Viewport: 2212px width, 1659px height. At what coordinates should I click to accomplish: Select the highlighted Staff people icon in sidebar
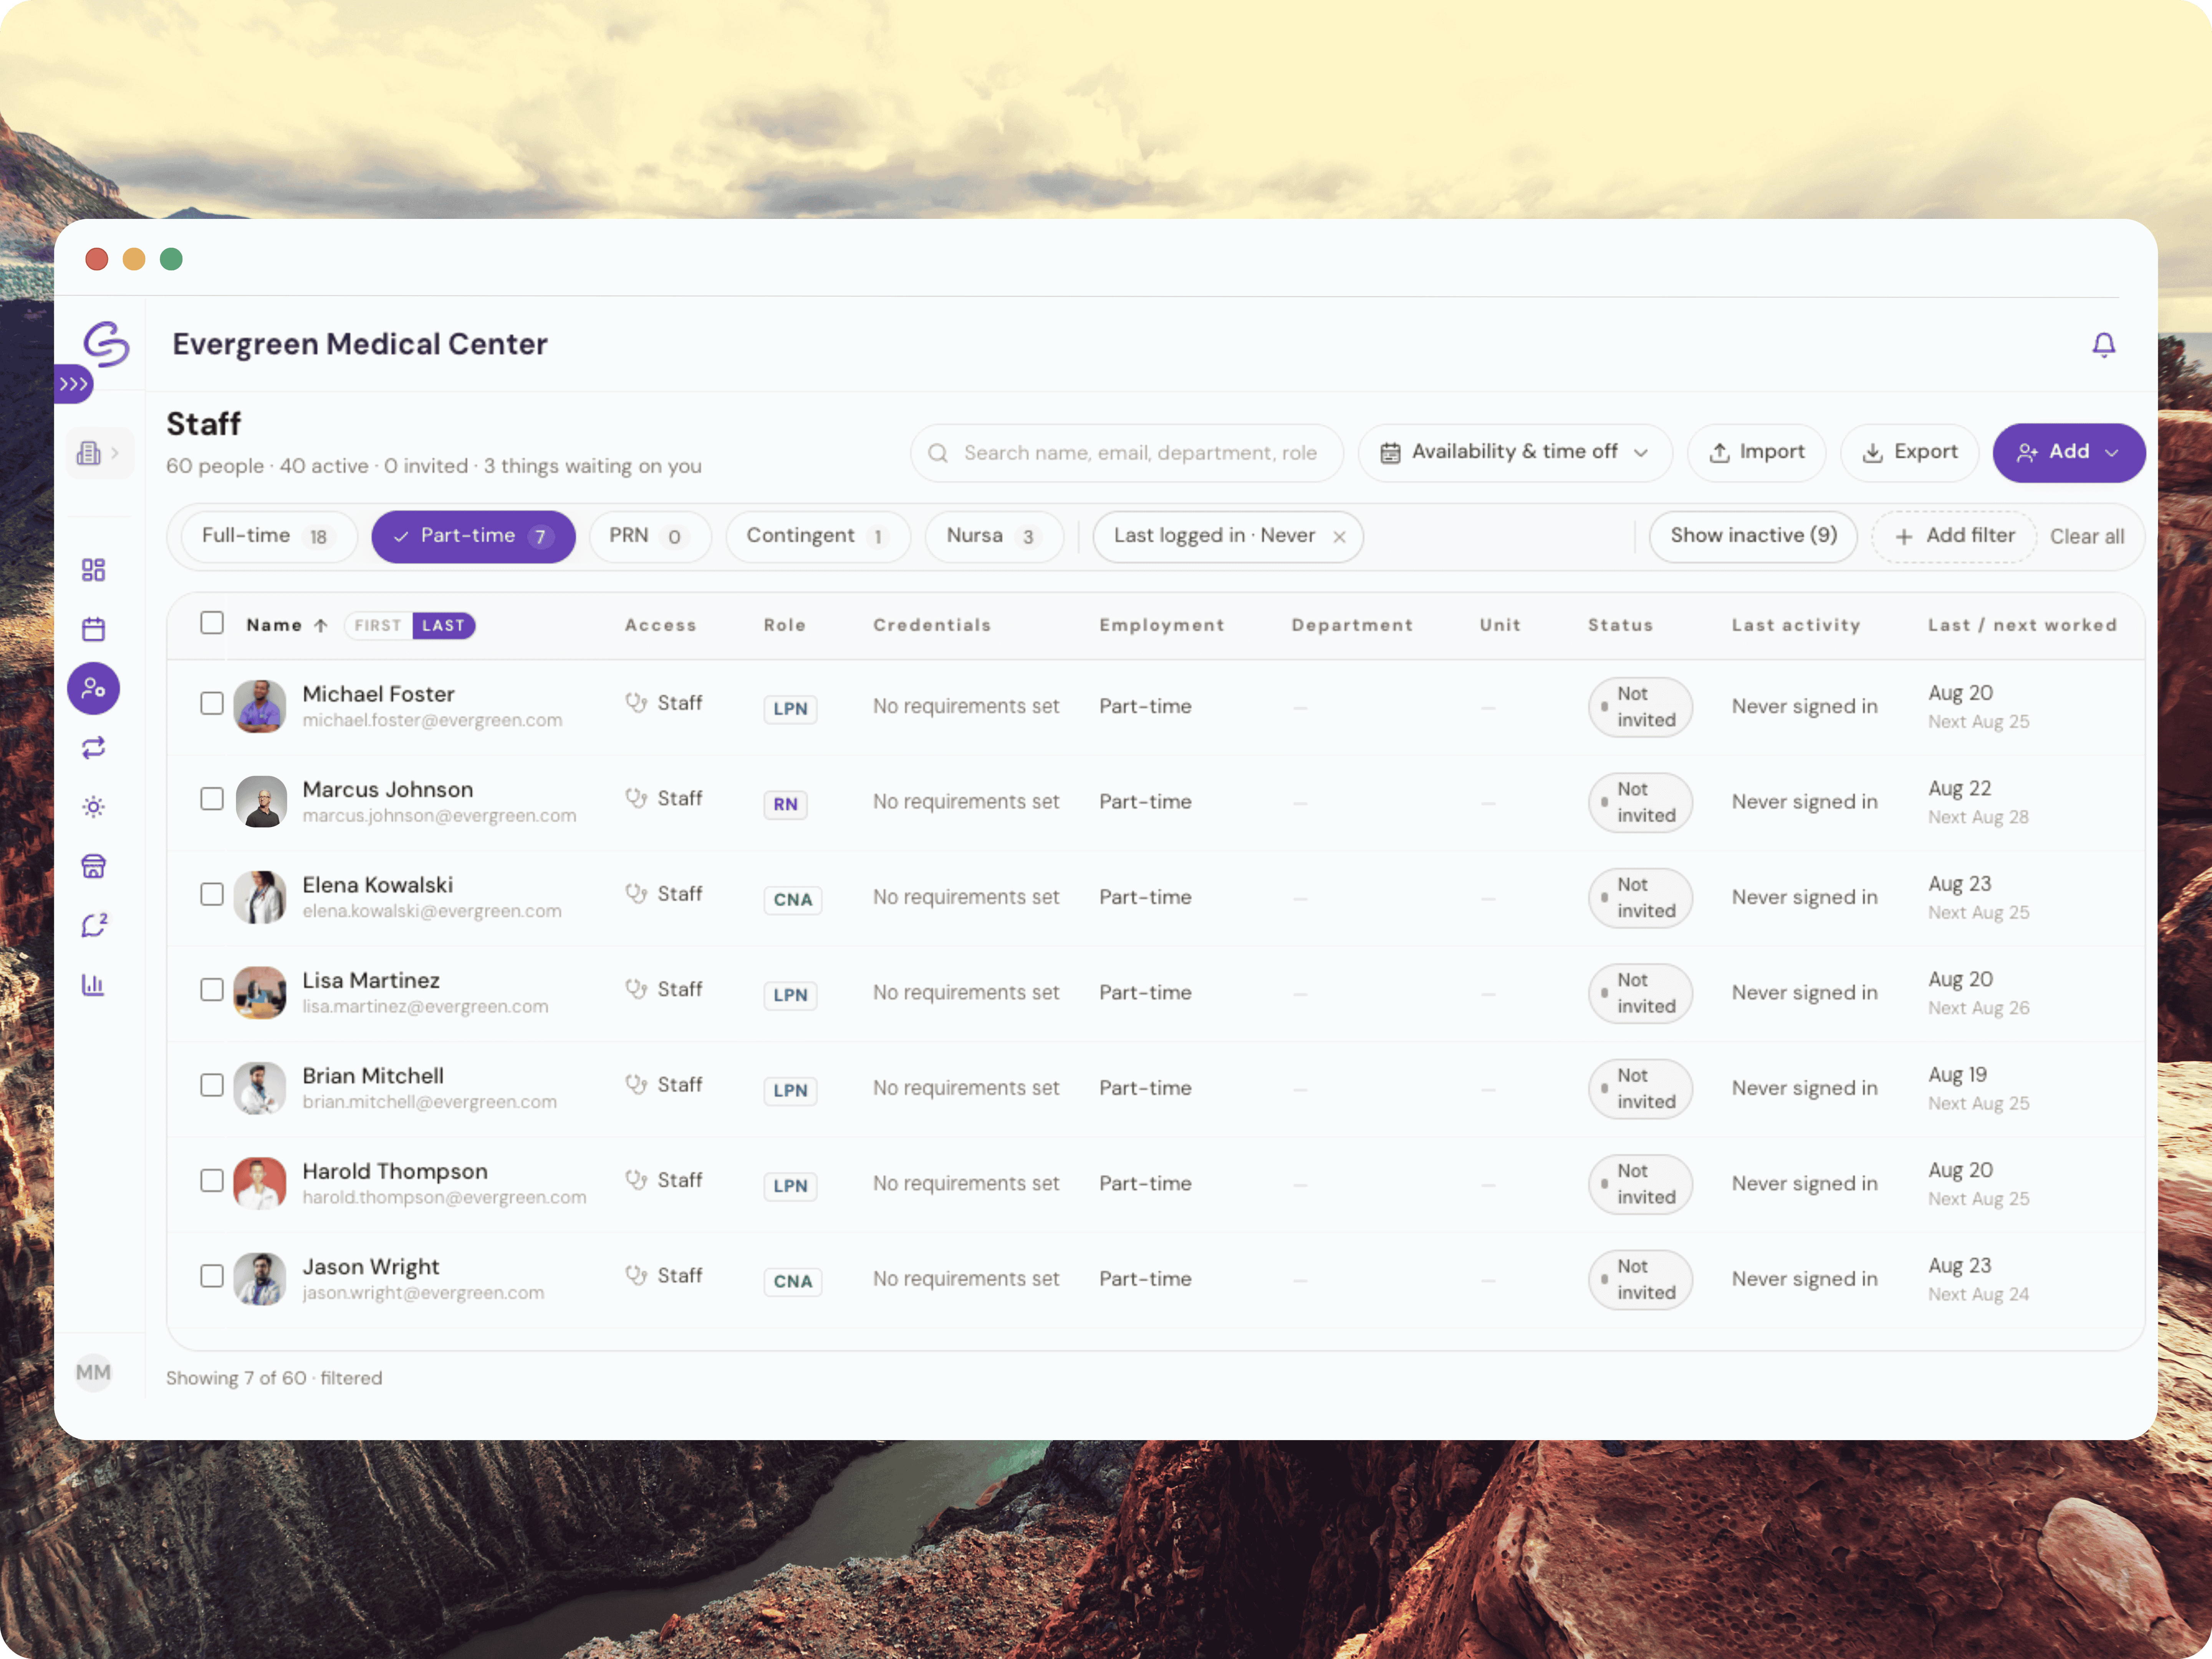pos(93,688)
